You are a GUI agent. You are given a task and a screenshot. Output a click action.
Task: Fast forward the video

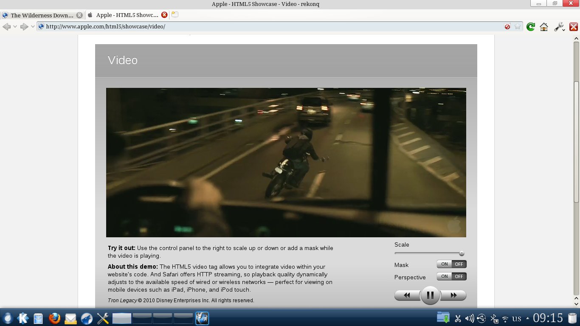tap(453, 295)
